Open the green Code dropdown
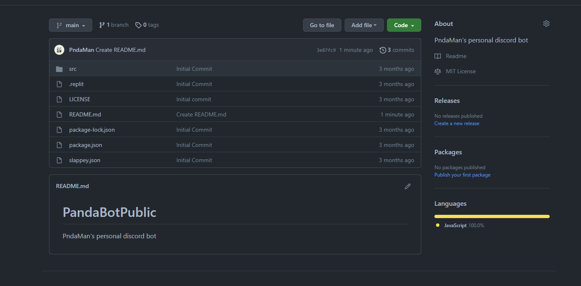The image size is (581, 286). tap(404, 25)
